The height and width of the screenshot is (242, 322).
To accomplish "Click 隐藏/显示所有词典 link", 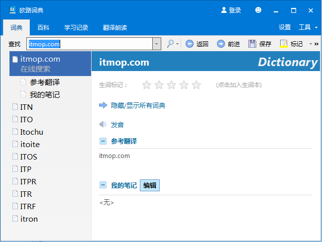I will pos(138,105).
